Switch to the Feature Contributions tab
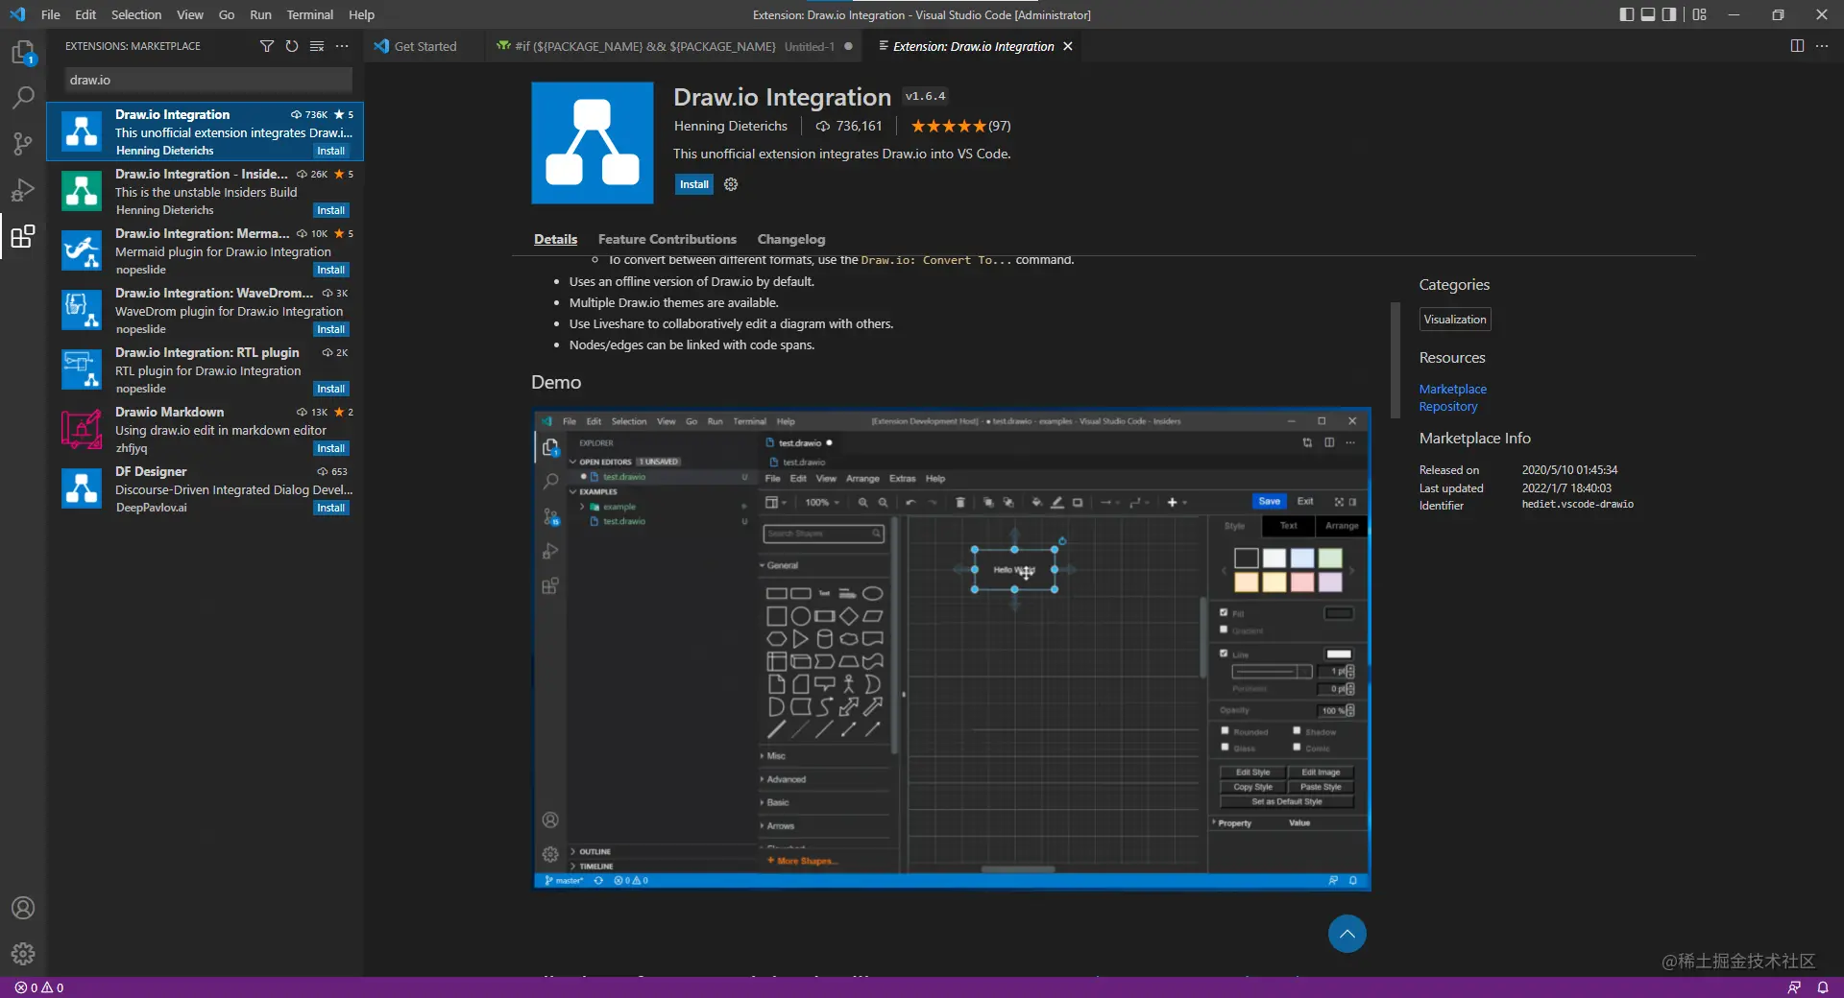Viewport: 1844px width, 998px height. point(667,239)
